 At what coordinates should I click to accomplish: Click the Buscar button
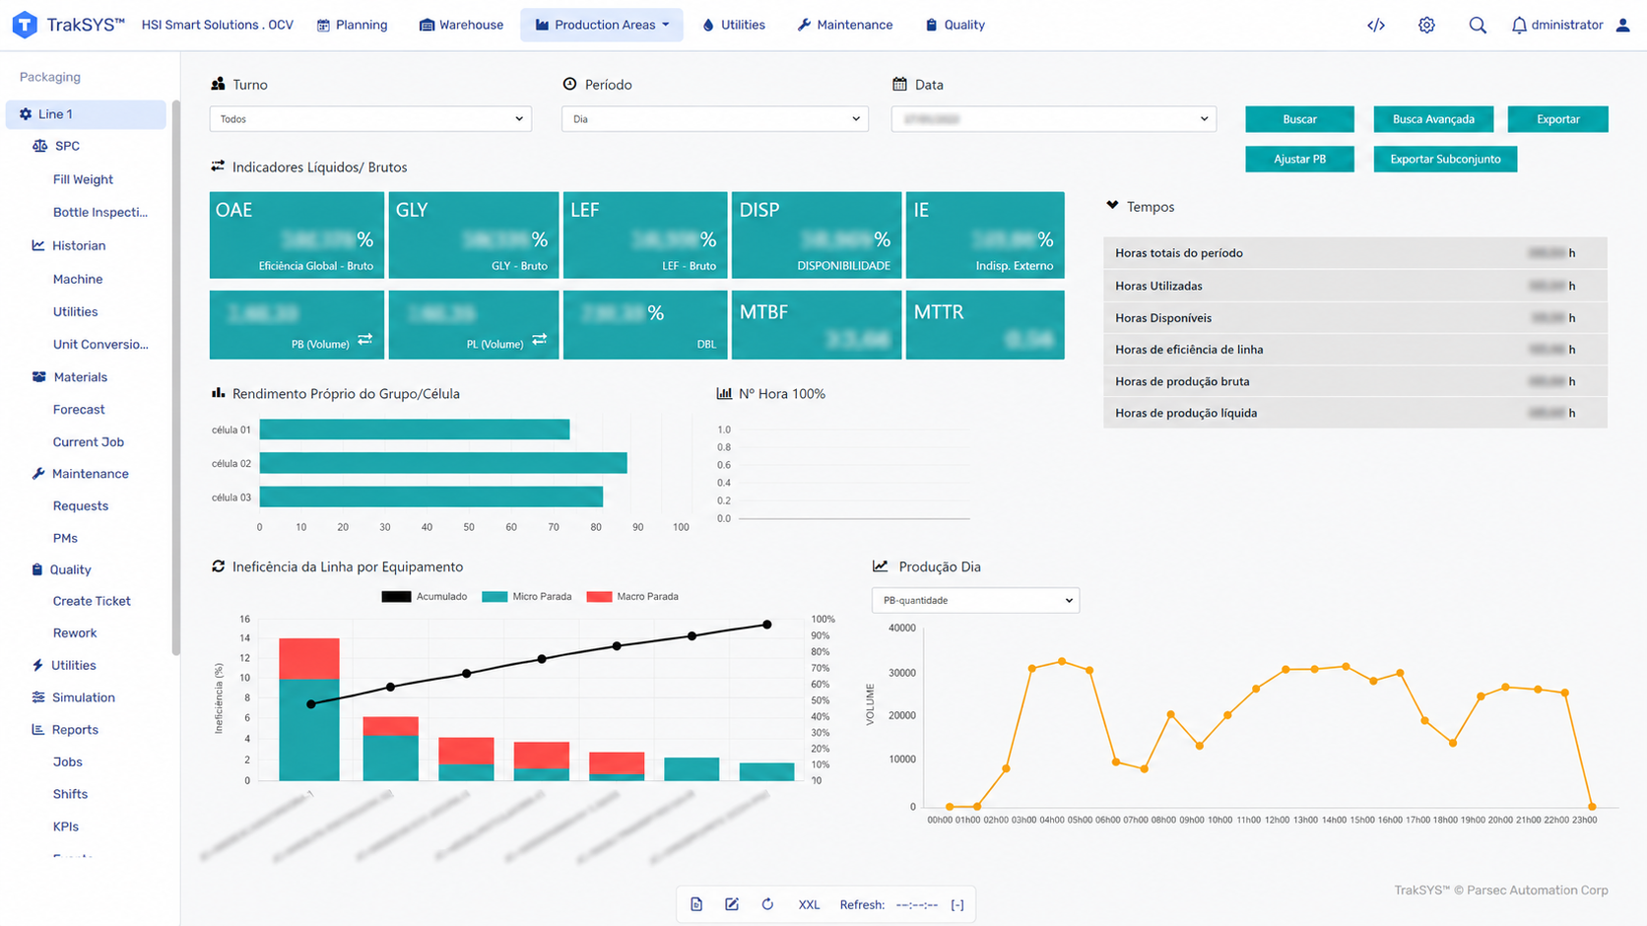click(1299, 119)
